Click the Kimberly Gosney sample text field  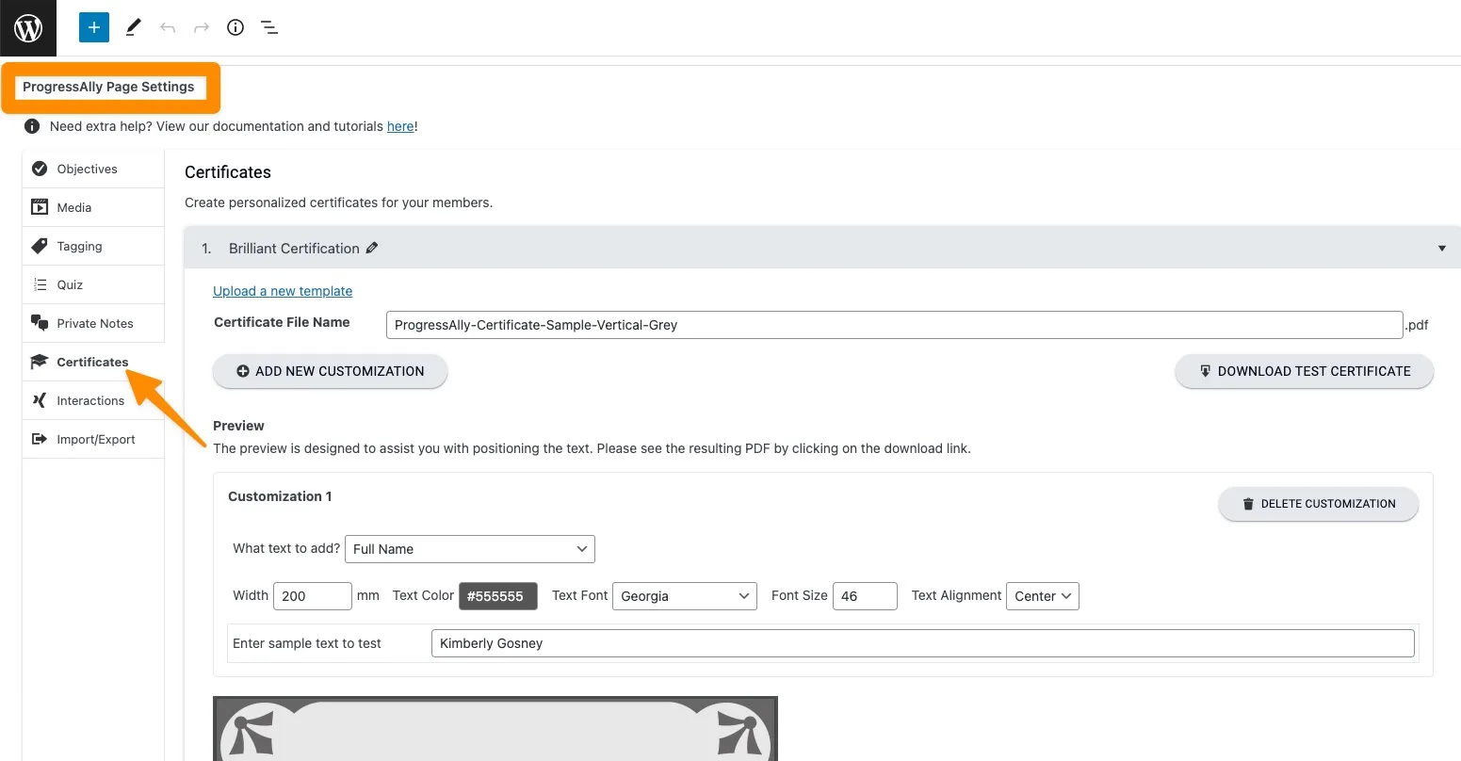point(921,643)
